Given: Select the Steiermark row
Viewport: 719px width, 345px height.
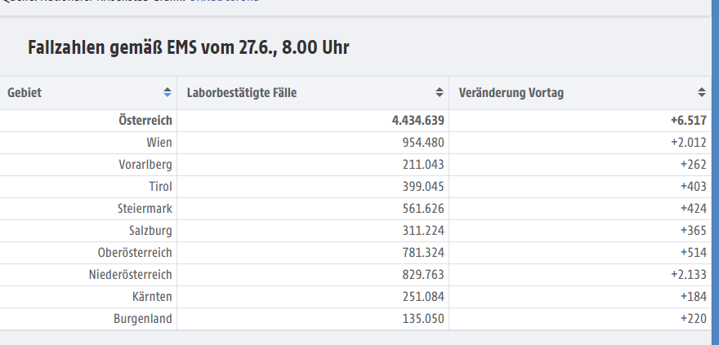Looking at the screenshot, I should (x=355, y=209).
